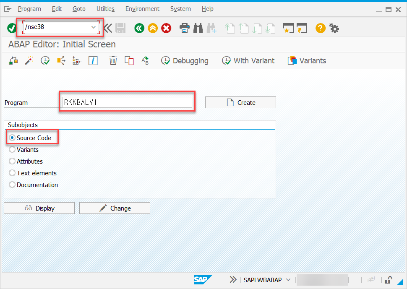Click the yellow Exit icon
Screen dimensions: 407x289
[x=153, y=28]
